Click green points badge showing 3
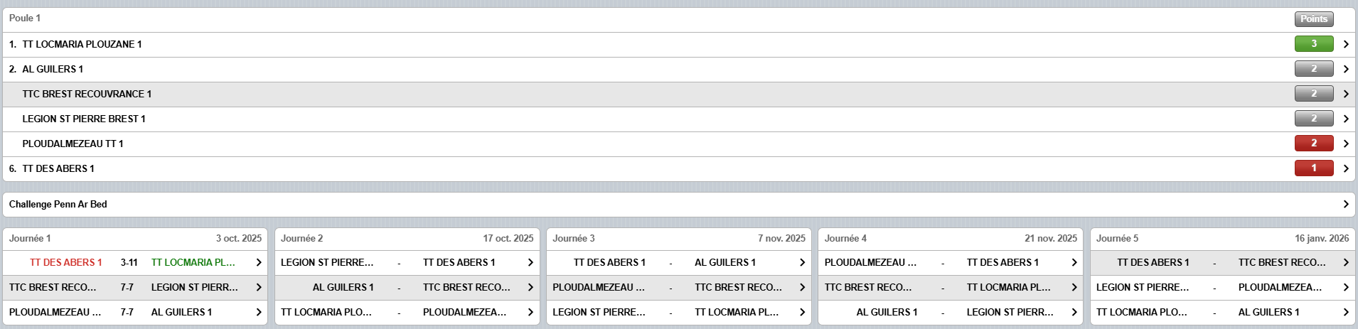This screenshot has width=1358, height=329. [1313, 44]
